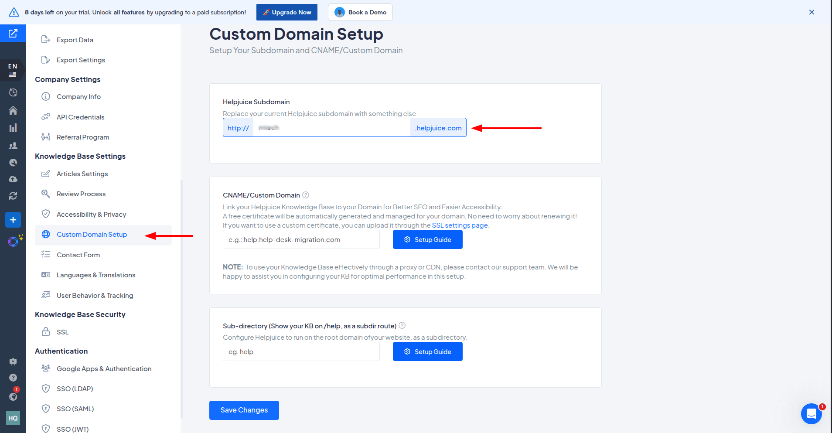Image resolution: width=832 pixels, height=433 pixels.
Task: Open Google Apps & Authentication settings
Action: tap(103, 368)
